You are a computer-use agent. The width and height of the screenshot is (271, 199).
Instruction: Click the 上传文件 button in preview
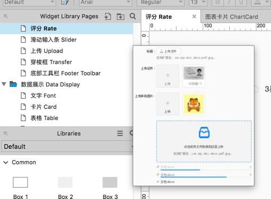pos(168,51)
